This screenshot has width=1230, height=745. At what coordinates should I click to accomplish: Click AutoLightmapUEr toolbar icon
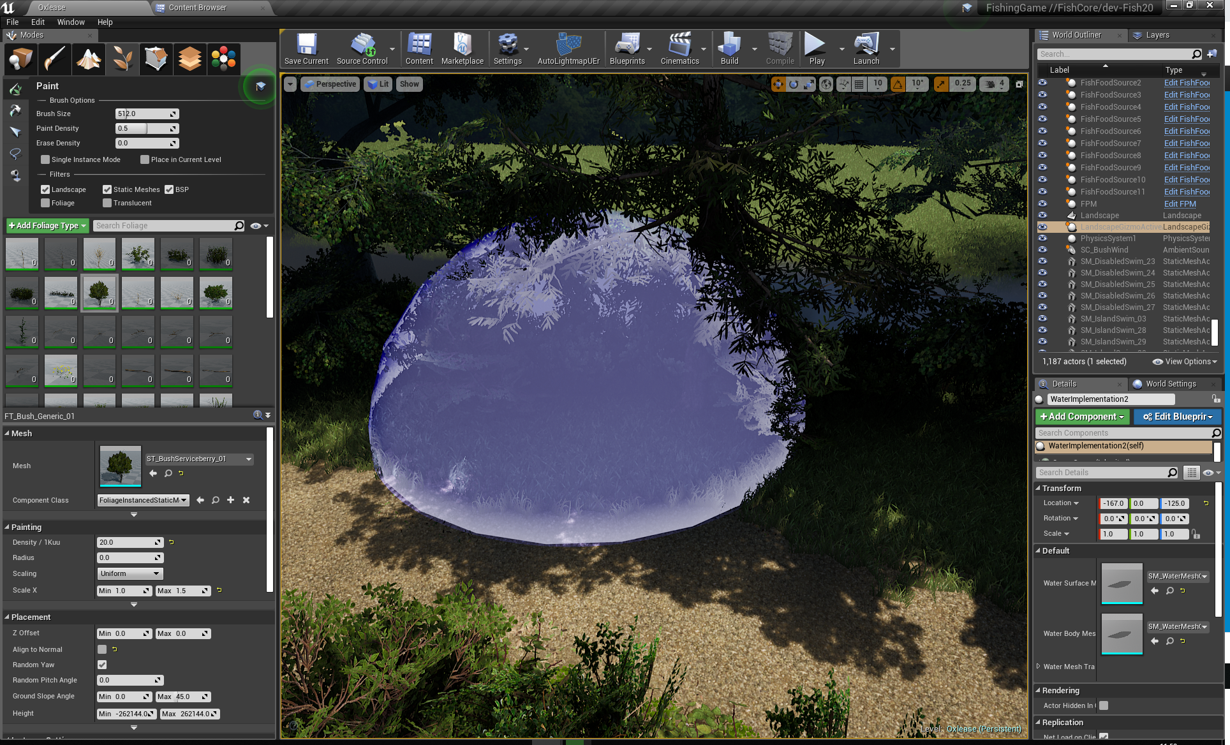568,49
